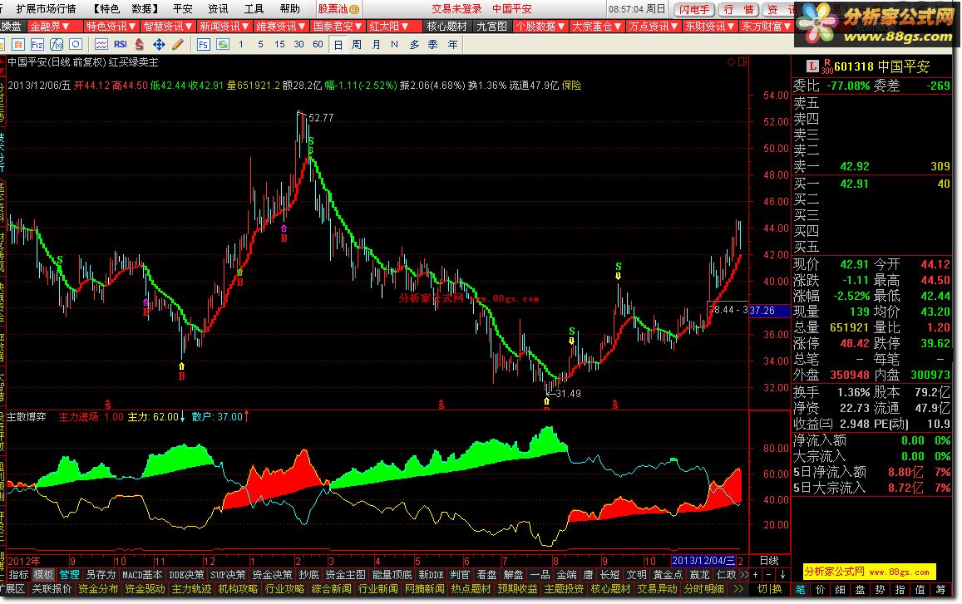The width and height of the screenshot is (962, 604).
Task: Click the L marker beside stock code
Action: [812, 66]
